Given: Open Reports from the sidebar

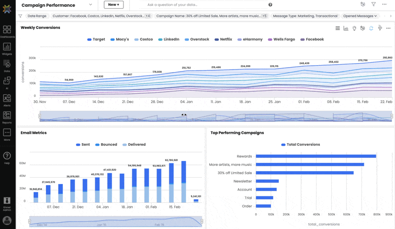Looking at the screenshot, I should tap(7, 117).
